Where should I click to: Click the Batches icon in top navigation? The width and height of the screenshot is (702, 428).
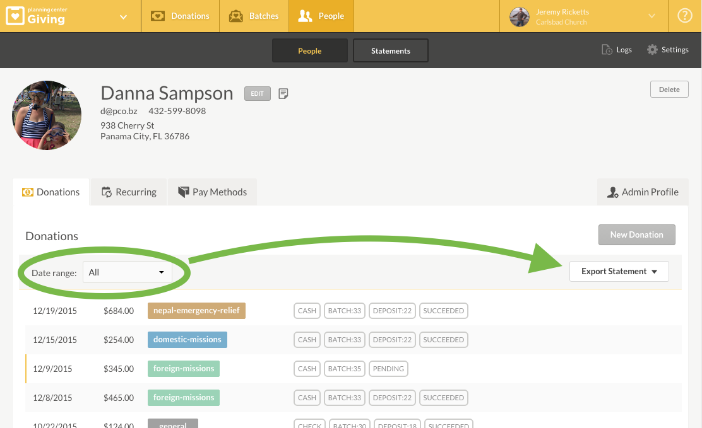(236, 16)
